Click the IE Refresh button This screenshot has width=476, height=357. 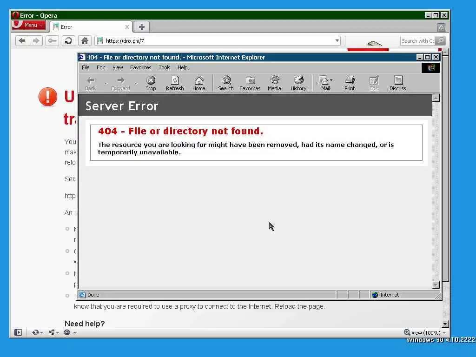[x=175, y=83]
